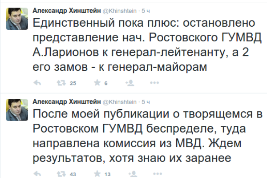
Task: Open the second tweet's '5 ч' timestamp
Action: [146, 101]
